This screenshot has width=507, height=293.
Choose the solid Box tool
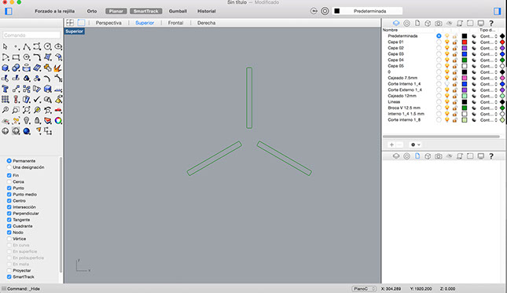point(6,68)
